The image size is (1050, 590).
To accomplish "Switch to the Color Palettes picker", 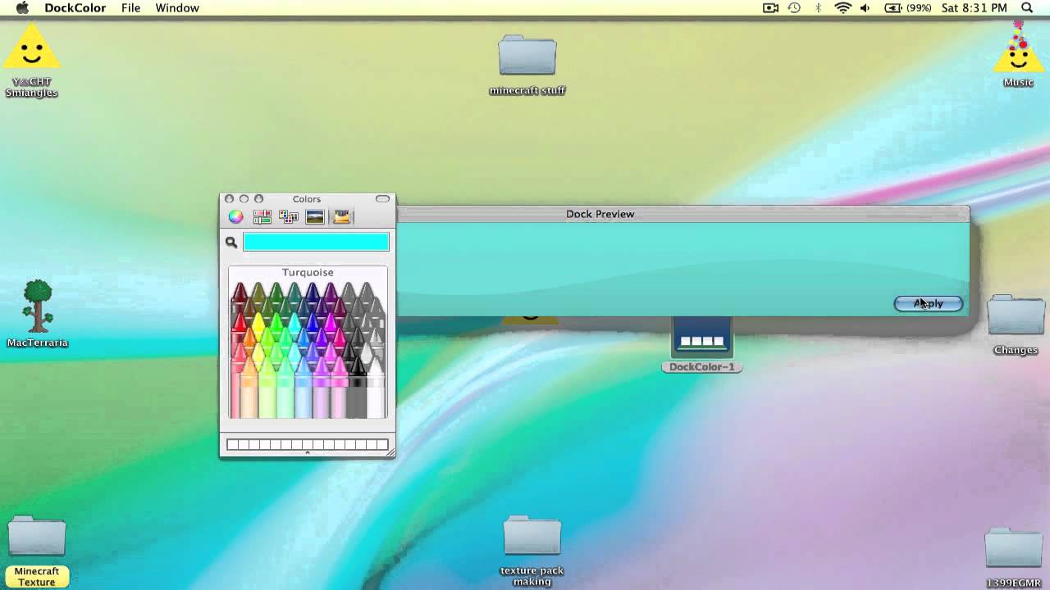I will [x=289, y=217].
